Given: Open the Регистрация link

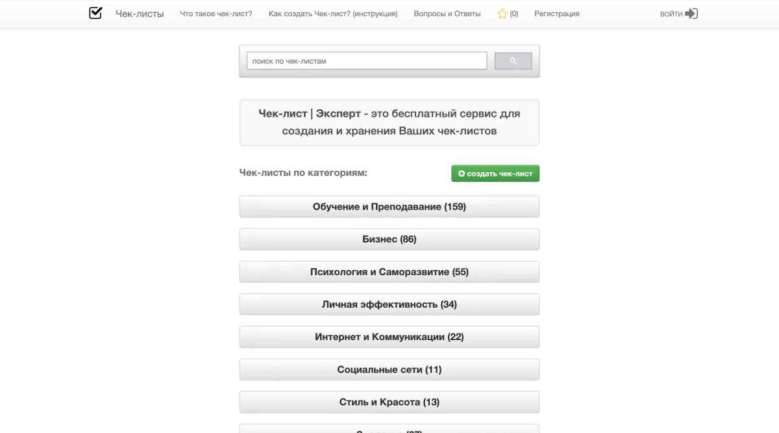Looking at the screenshot, I should pyautogui.click(x=557, y=14).
